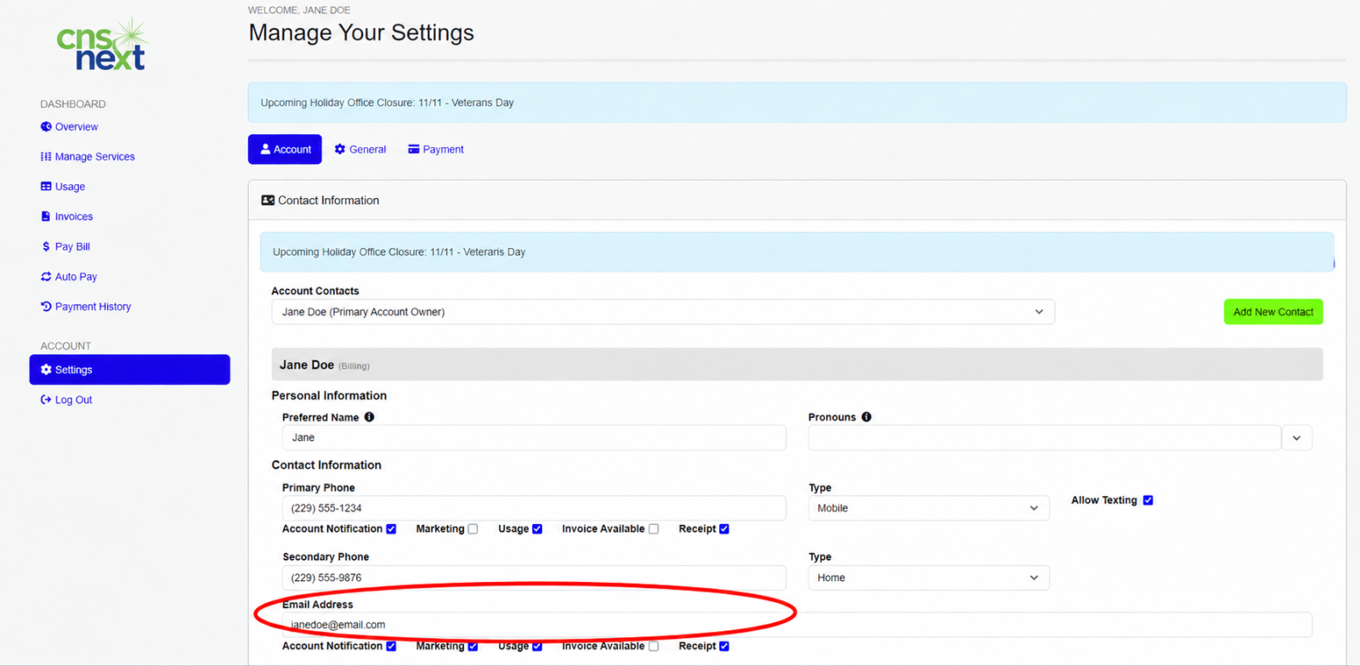Click the Secondary Phone number field

coord(534,578)
